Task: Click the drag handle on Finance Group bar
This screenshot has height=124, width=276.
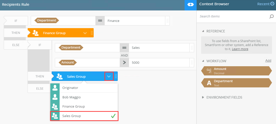Action: click(x=91, y=33)
